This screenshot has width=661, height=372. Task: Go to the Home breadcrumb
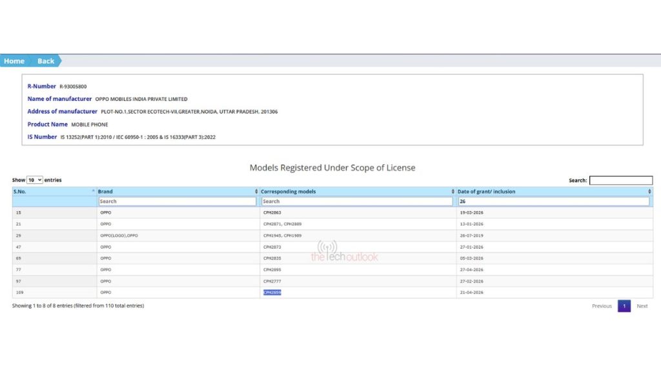[x=14, y=61]
